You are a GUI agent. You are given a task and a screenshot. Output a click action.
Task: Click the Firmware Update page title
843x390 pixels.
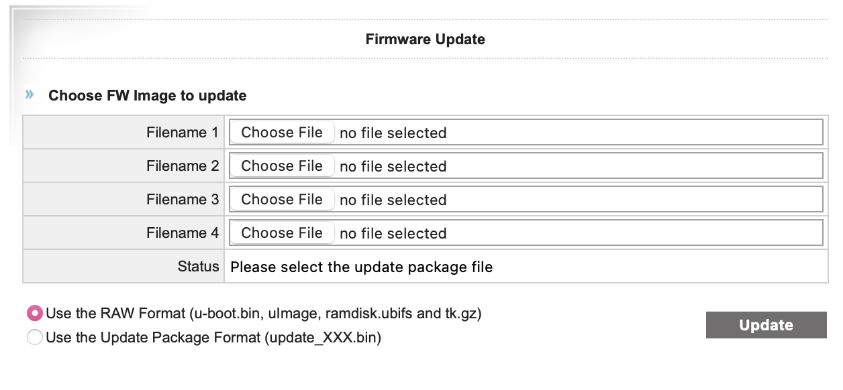tap(425, 40)
